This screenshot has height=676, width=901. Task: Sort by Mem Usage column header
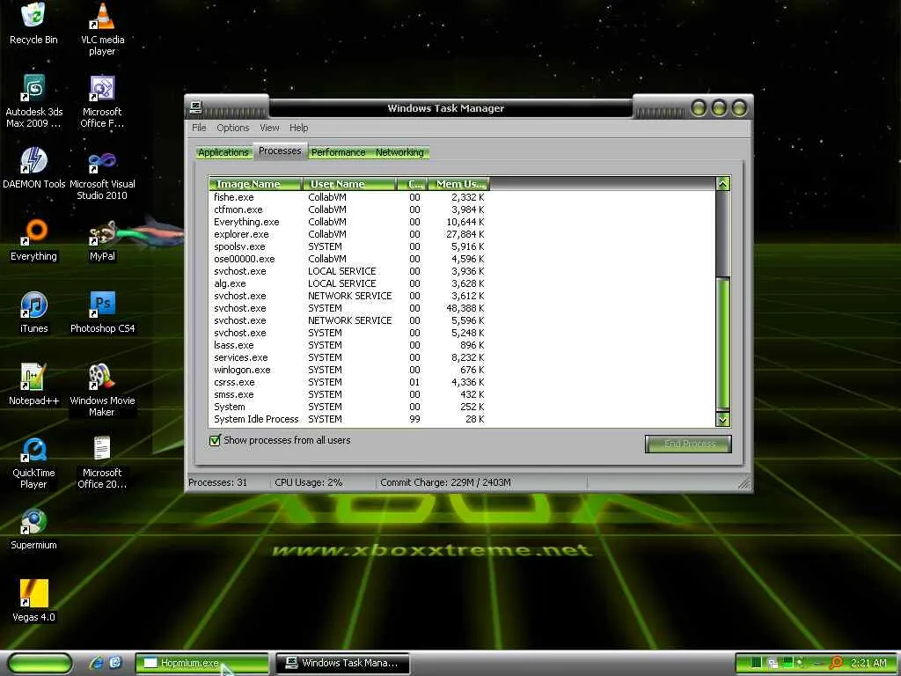pyautogui.click(x=458, y=184)
